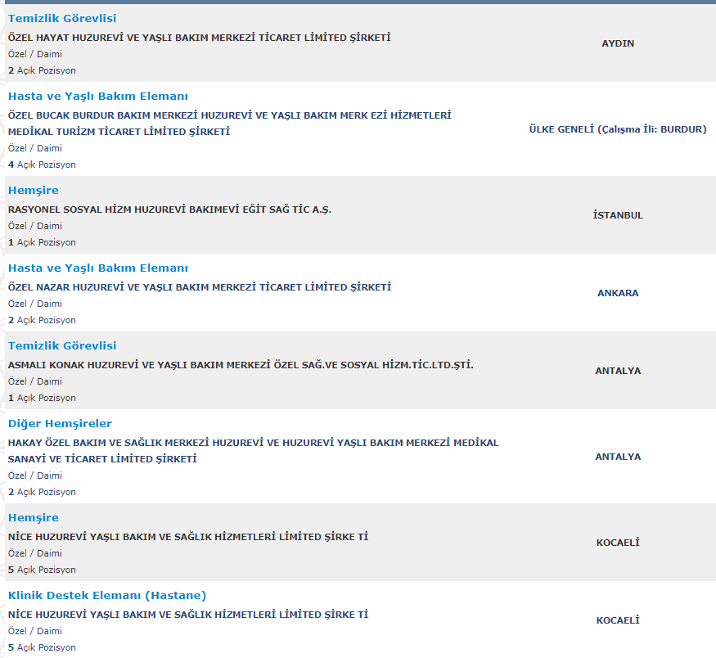Screen dimensions: 716x658
Task: Select the ANKARA location label
Action: 618,293
